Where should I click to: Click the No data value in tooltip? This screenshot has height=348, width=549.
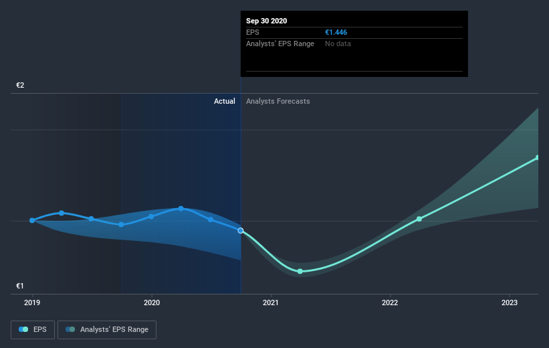click(x=338, y=43)
